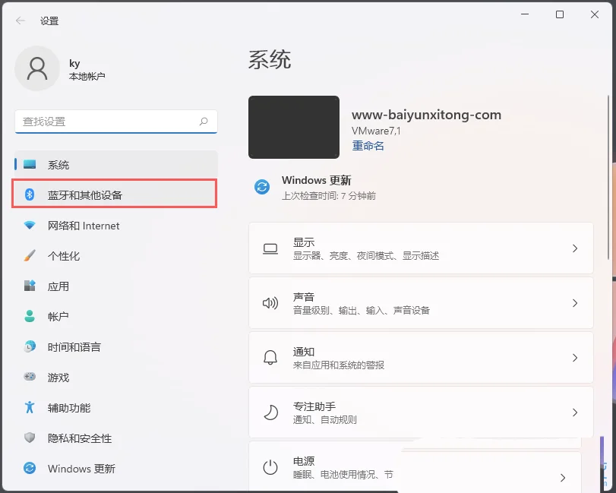Viewport: 616px width, 493px height.
Task: Click the 应用 apps icon in sidebar
Action: 30,286
